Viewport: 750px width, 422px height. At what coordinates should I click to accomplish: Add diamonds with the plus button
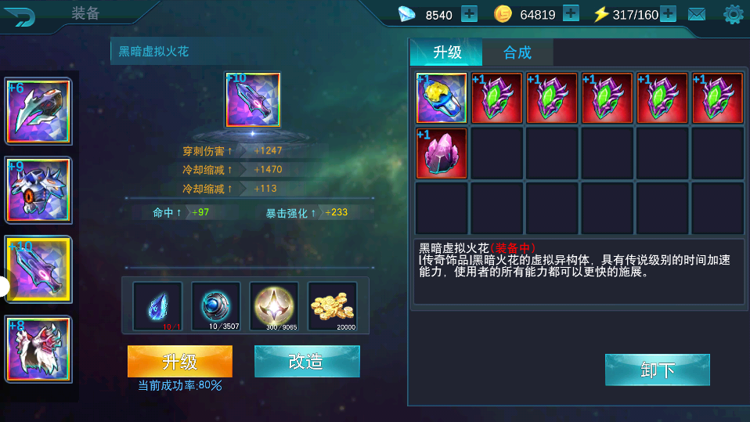469,14
